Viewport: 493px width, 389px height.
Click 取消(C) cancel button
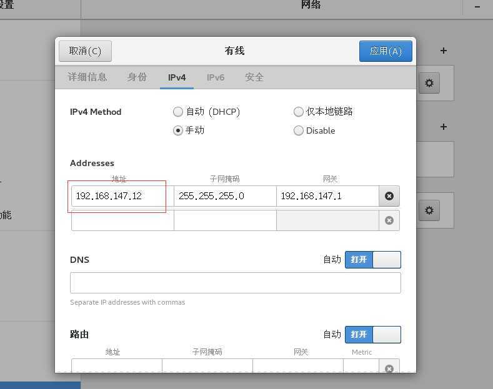[85, 51]
